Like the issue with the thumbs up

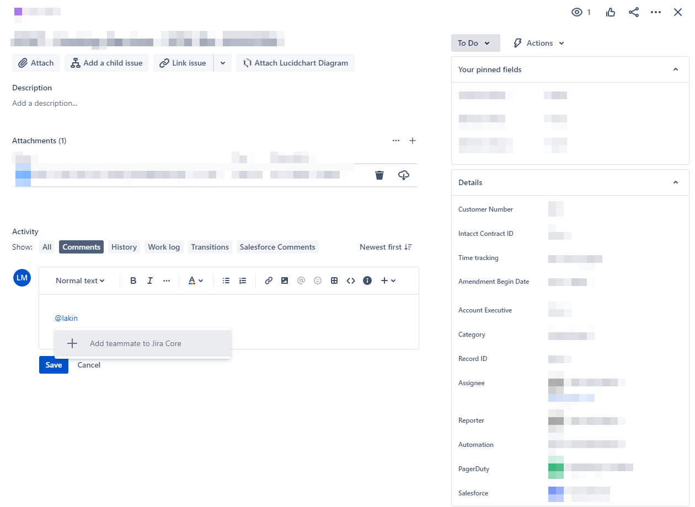coord(611,12)
